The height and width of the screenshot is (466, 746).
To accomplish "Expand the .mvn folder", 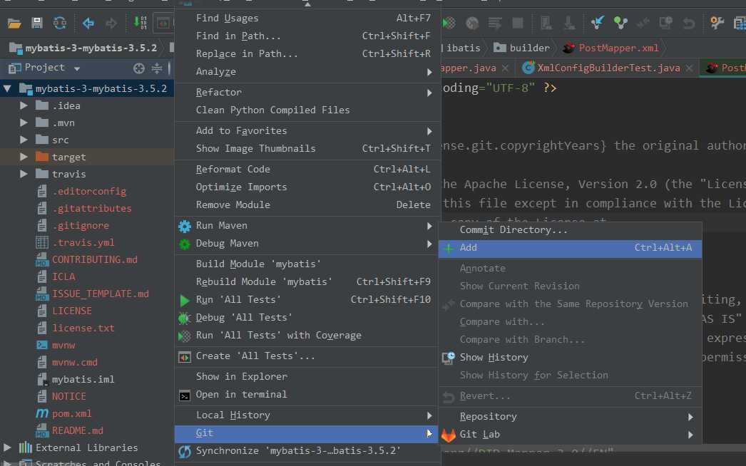I will pos(24,123).
